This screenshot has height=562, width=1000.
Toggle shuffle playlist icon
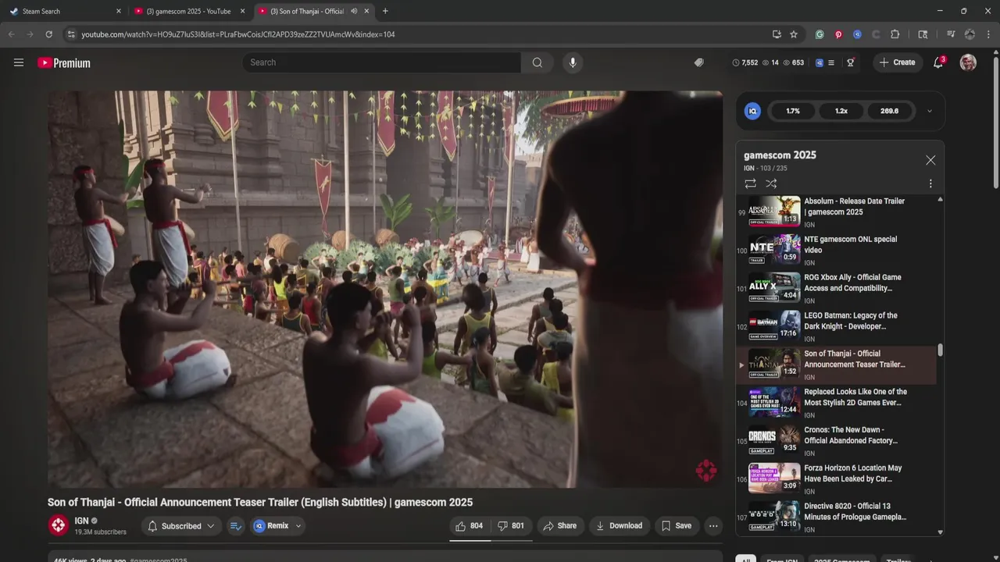point(771,183)
